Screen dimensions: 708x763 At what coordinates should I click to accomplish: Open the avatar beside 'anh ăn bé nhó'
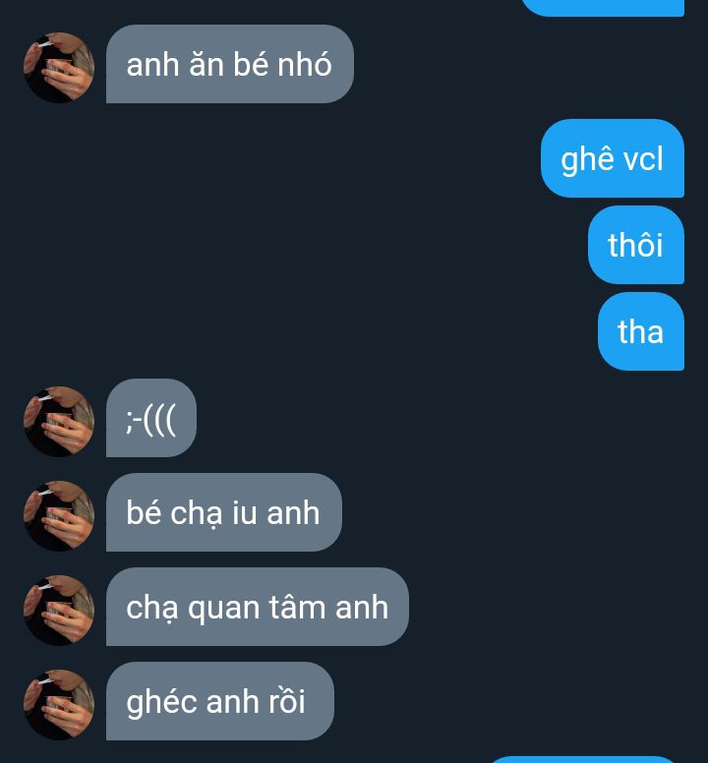point(59,68)
